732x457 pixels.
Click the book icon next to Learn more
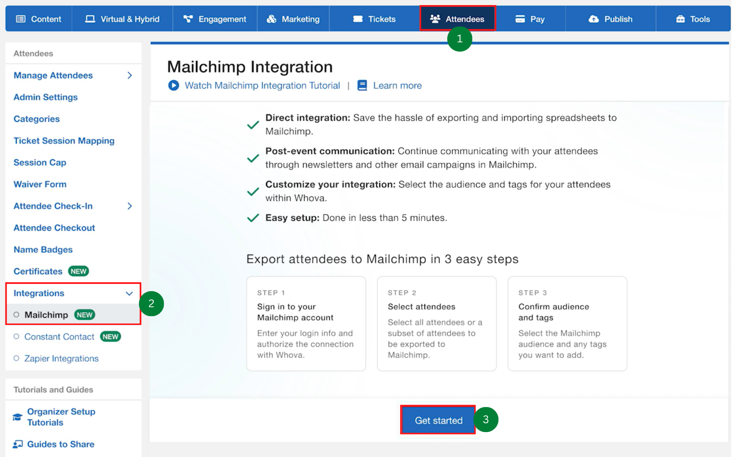click(x=362, y=85)
